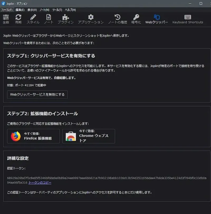This screenshot has height=214, width=211.
Task: Get the Firefox 拡張機能 extension
Action: (x=33, y=136)
